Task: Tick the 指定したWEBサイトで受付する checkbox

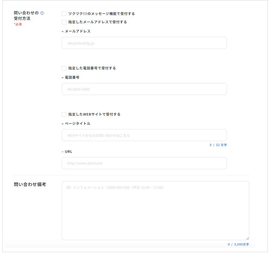Action: (64, 114)
